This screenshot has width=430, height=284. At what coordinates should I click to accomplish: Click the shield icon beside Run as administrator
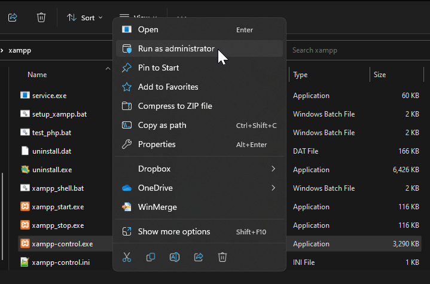(127, 49)
